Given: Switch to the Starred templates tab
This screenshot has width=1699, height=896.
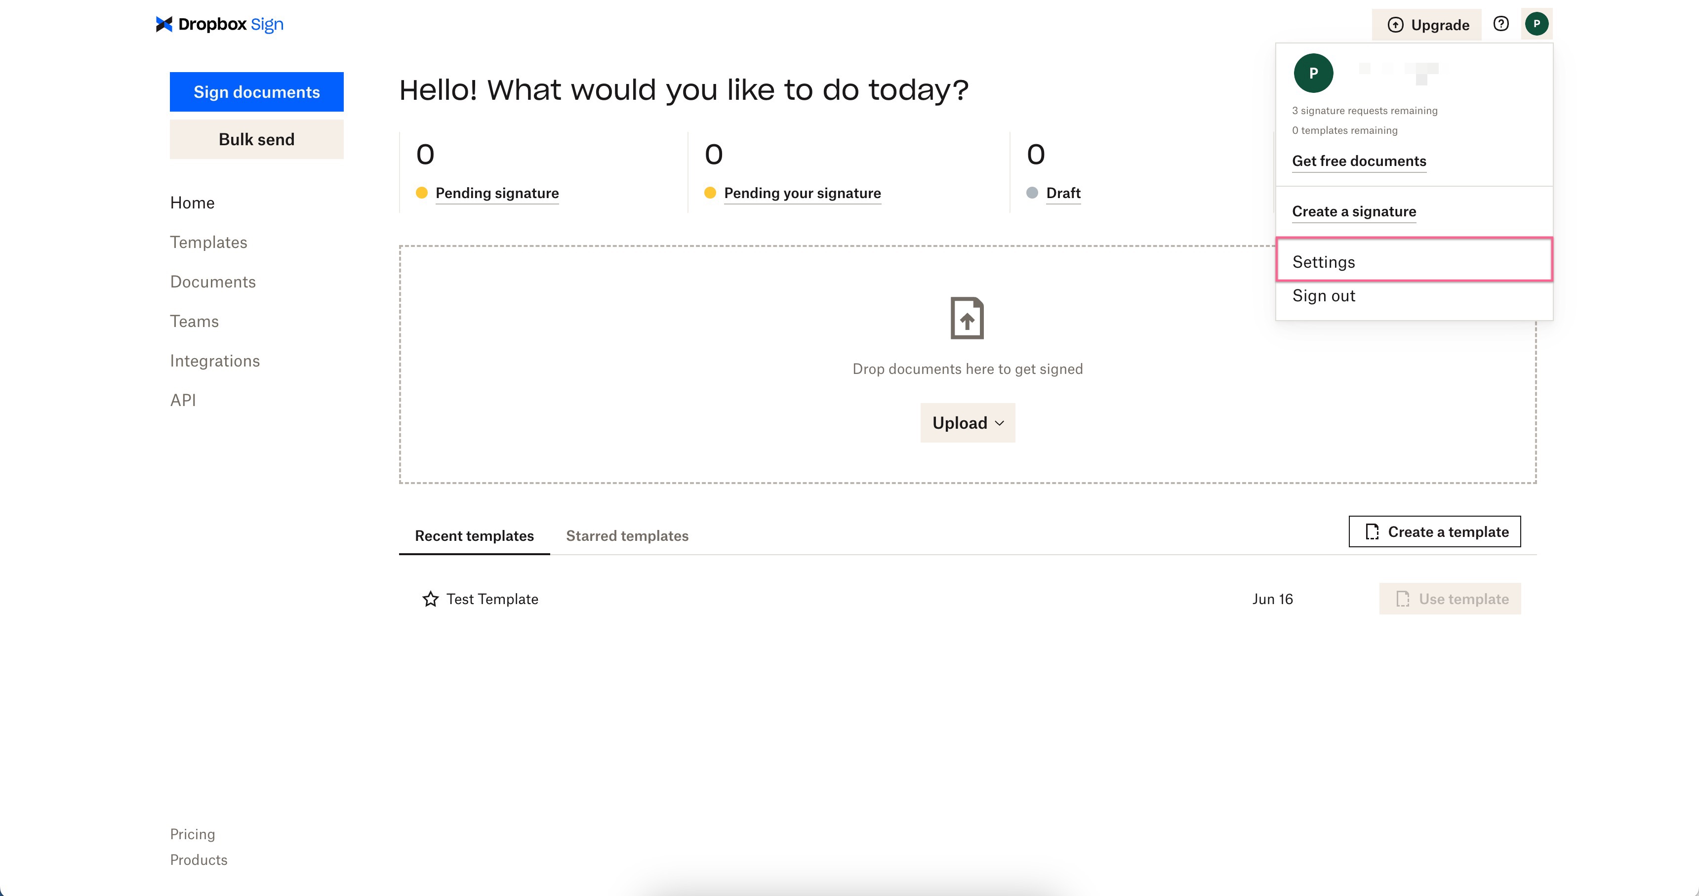Looking at the screenshot, I should click(627, 536).
